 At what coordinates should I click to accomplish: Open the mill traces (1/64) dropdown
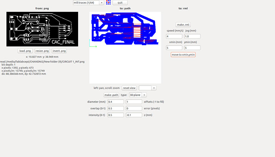pos(88,3)
